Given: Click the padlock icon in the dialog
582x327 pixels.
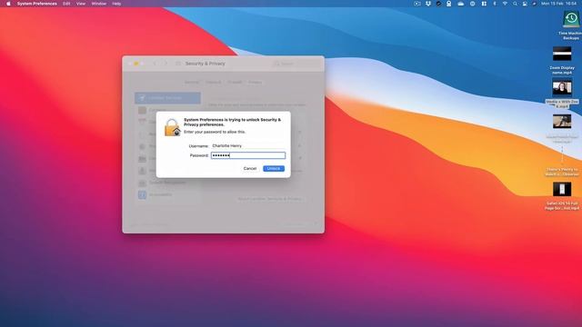Looking at the screenshot, I should pos(172,127).
